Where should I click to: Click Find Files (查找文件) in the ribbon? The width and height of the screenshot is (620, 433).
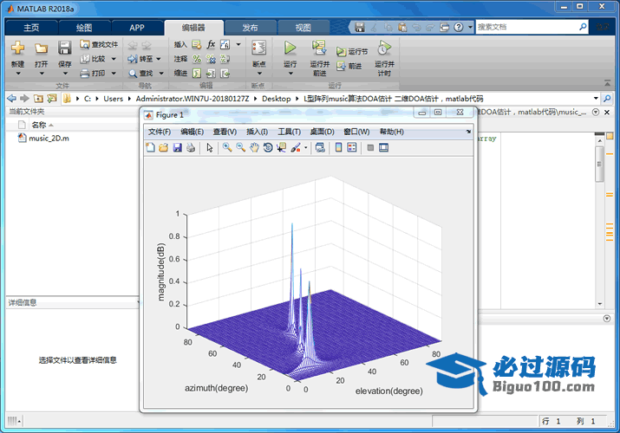tap(99, 44)
